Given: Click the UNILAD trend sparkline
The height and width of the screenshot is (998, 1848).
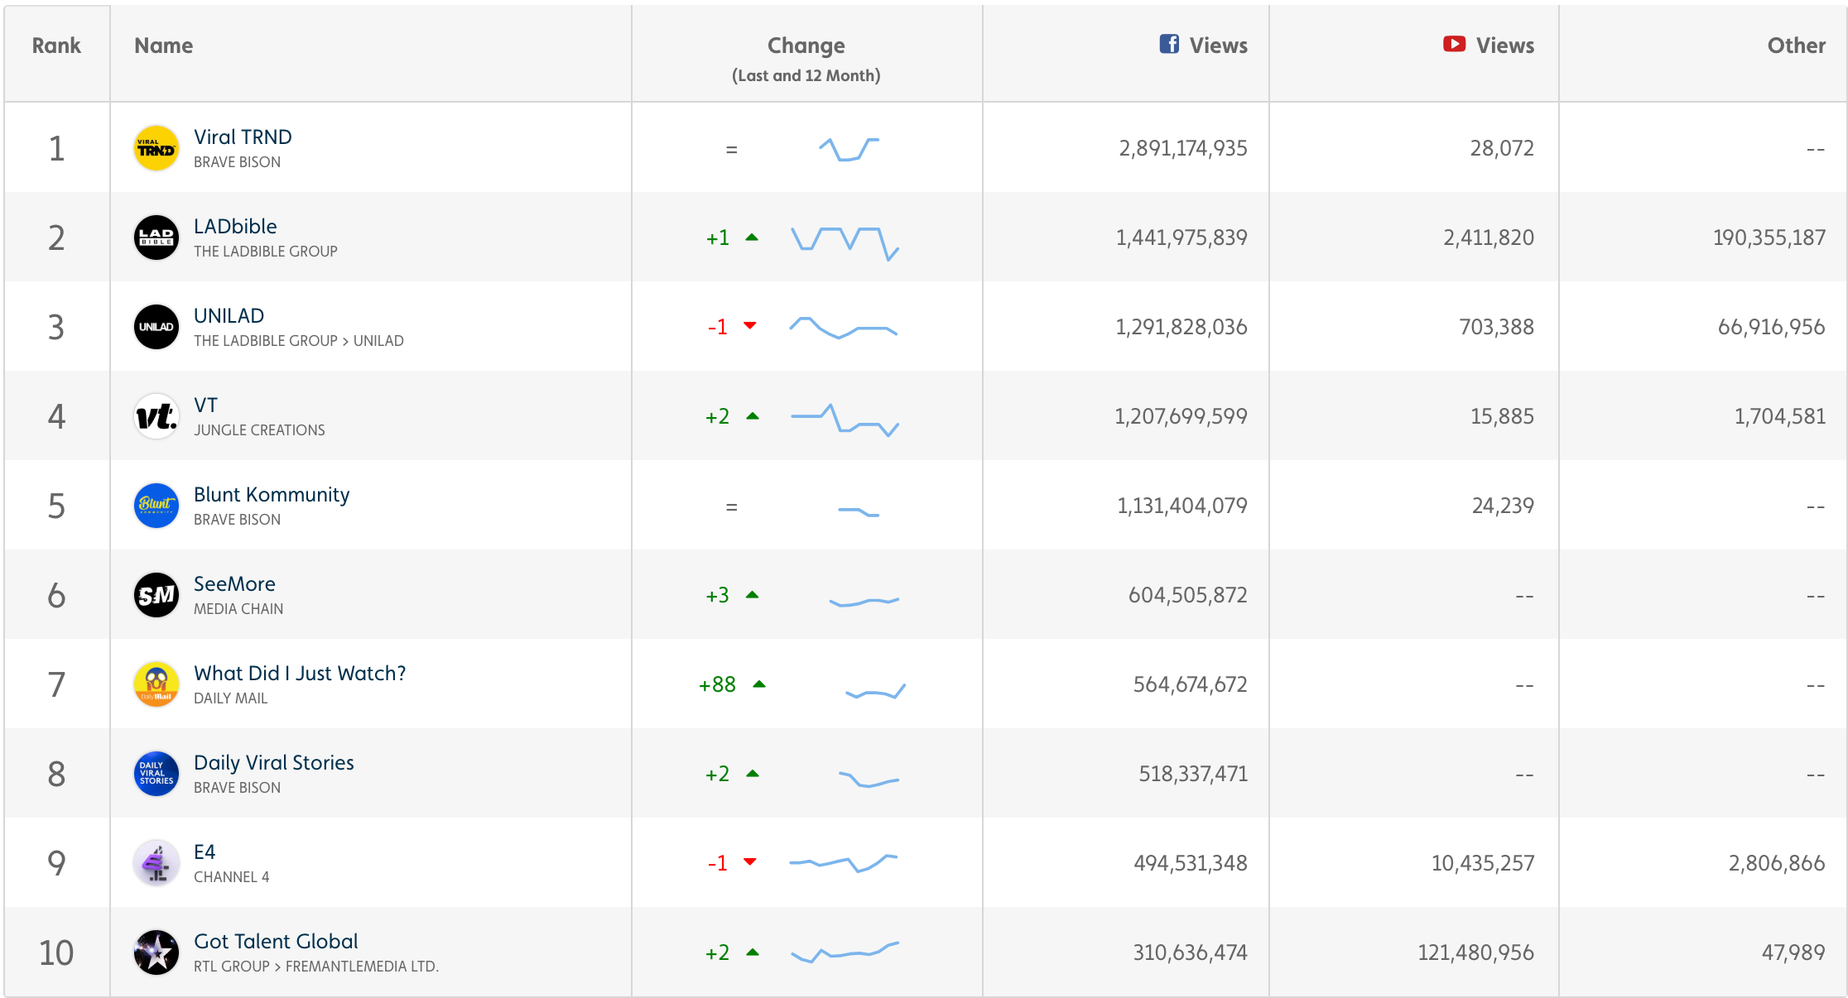Looking at the screenshot, I should [843, 328].
